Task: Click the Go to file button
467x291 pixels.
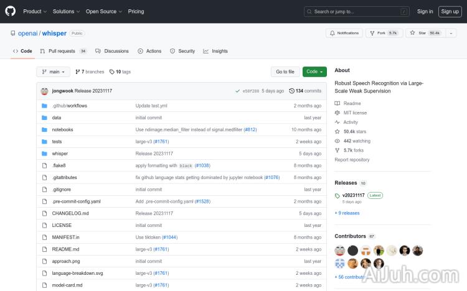Action: [285, 72]
